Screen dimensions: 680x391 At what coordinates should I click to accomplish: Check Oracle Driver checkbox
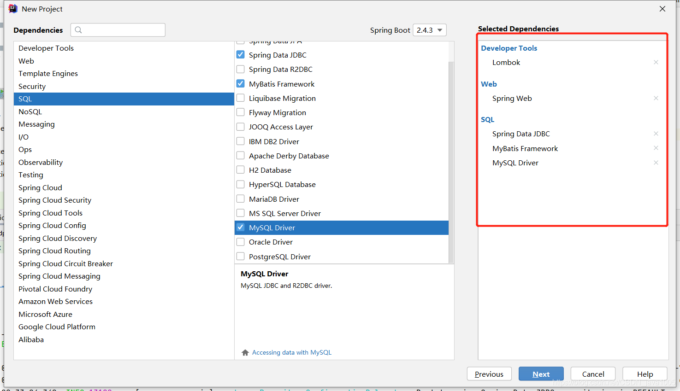241,242
